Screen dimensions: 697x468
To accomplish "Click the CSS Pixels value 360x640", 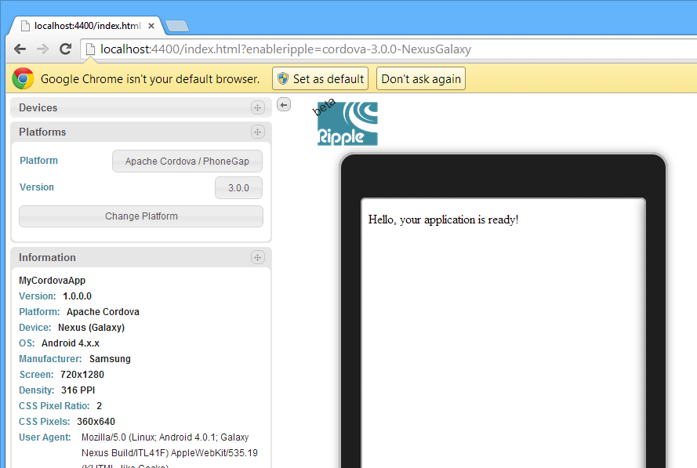I will [96, 421].
